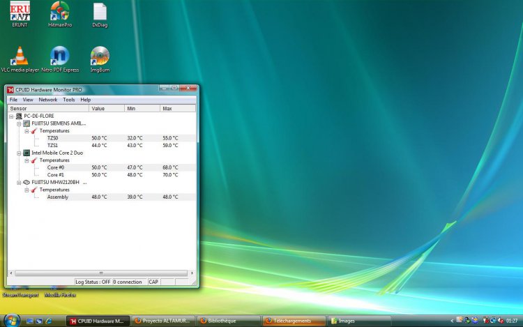Click Core #1 max value 70.0 °C

(170, 175)
